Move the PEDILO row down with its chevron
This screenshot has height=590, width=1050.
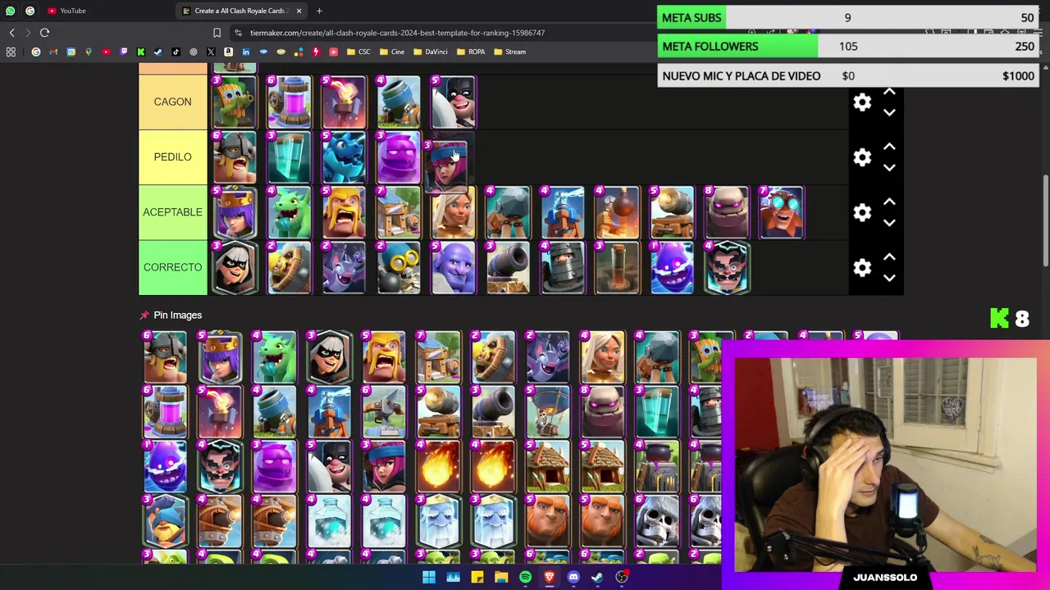coord(889,167)
